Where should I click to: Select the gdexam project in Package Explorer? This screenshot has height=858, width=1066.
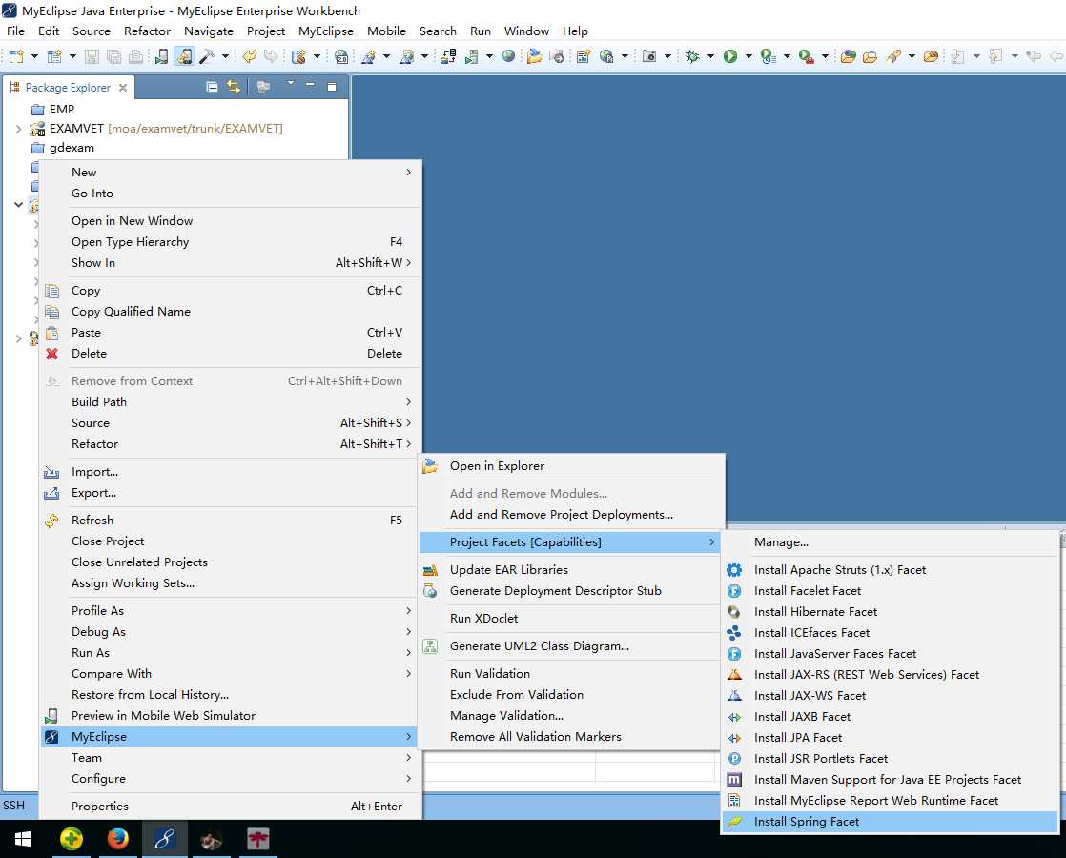[x=63, y=148]
